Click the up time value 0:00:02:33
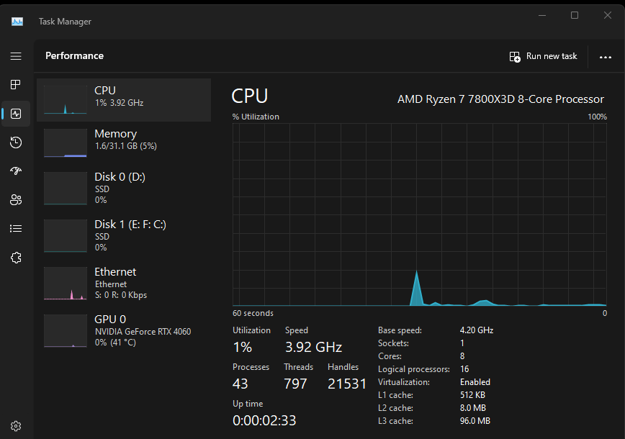Viewport: 625px width, 439px height. click(264, 421)
